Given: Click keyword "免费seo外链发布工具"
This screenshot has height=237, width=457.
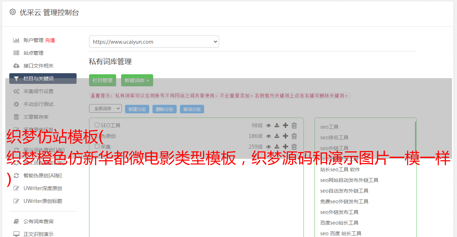Looking at the screenshot, I should [x=344, y=201].
